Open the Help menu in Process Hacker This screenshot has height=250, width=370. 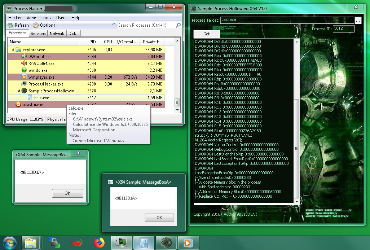(x=76, y=18)
